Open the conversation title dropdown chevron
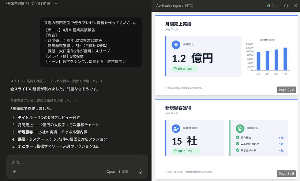This screenshot has width=300, height=181. point(56,3)
